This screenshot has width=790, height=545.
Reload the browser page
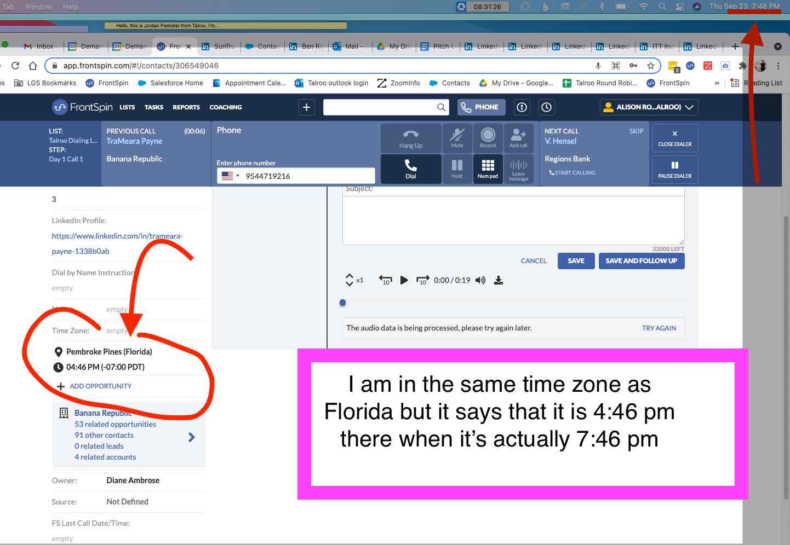[x=15, y=66]
